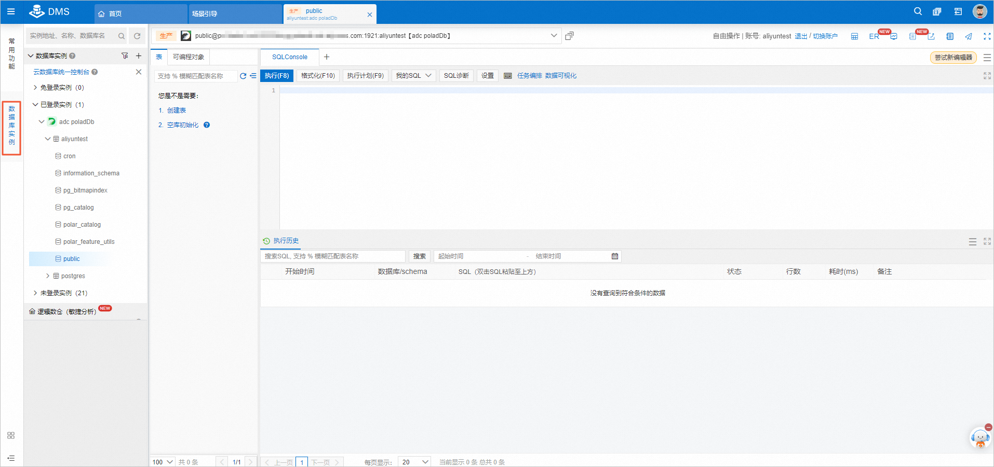Toggle fullscreen with the top-right expand icon
Viewport: 994px width, 467px height.
point(987,36)
